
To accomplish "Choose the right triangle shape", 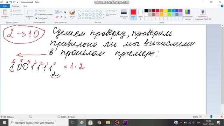I will tap(79, 14).
